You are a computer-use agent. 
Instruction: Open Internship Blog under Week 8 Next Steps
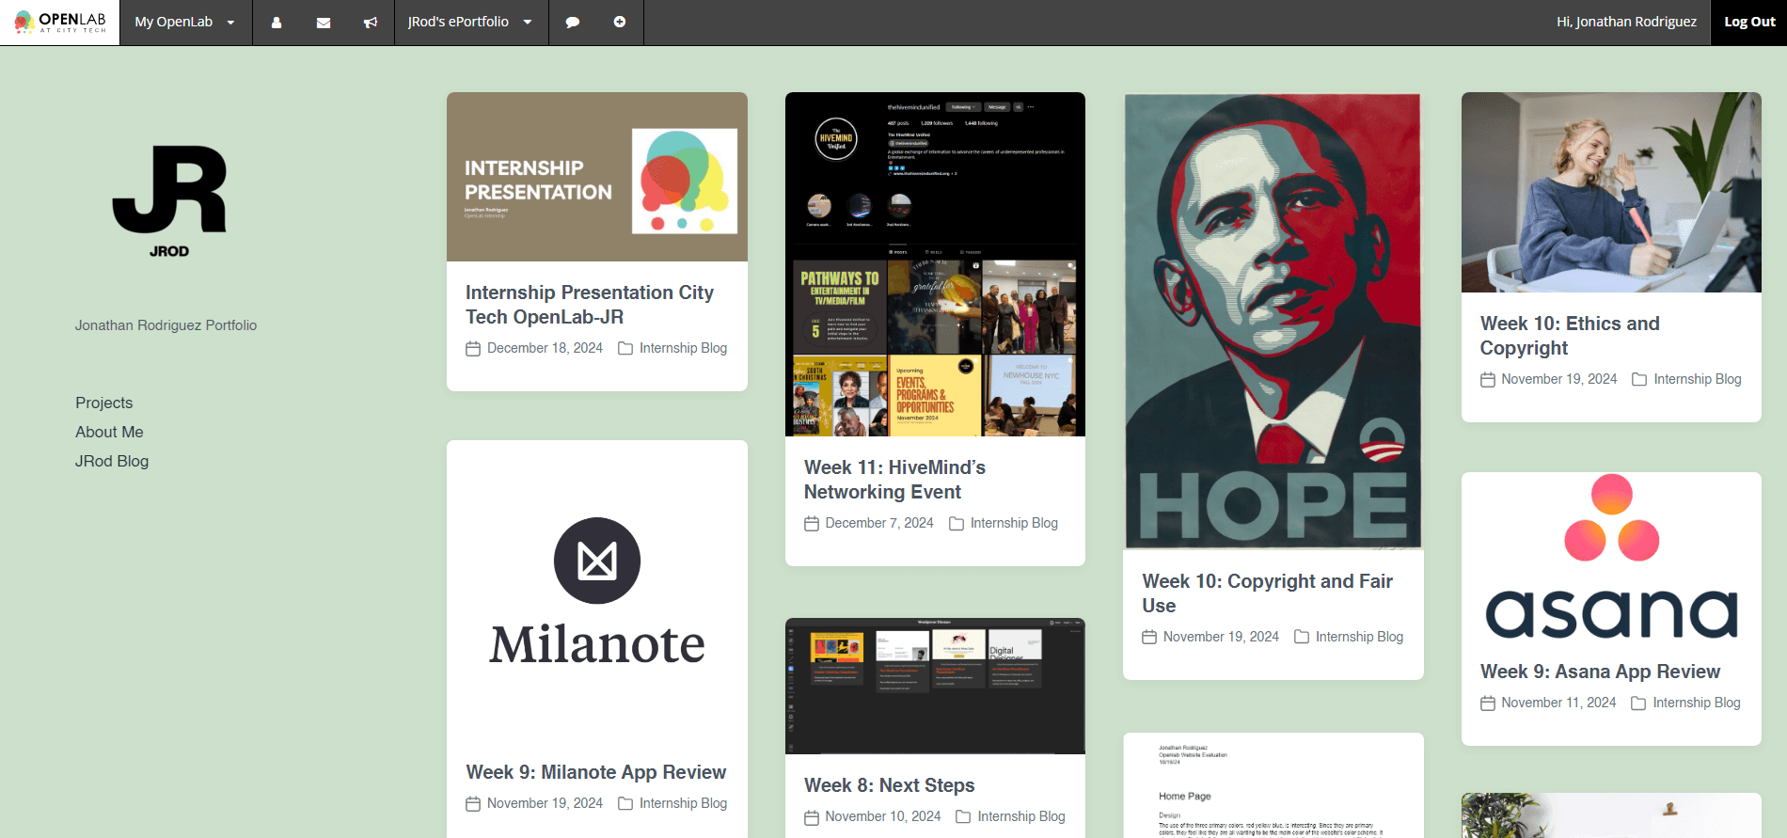pyautogui.click(x=1021, y=816)
